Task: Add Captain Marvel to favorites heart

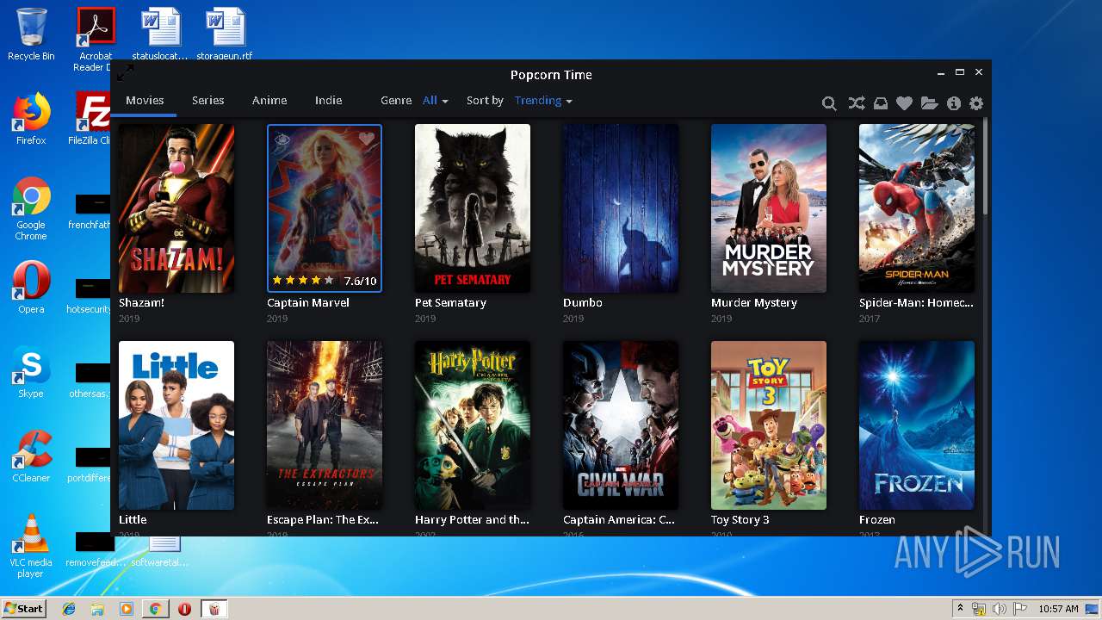Action: tap(367, 139)
